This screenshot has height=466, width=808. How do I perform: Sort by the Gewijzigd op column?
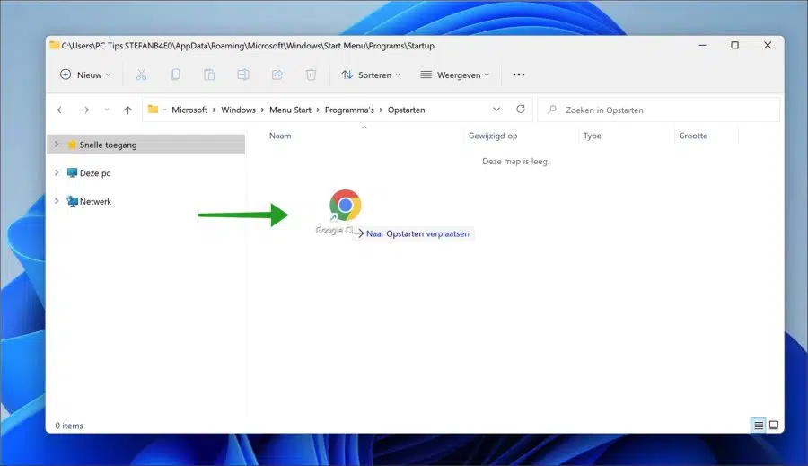493,136
